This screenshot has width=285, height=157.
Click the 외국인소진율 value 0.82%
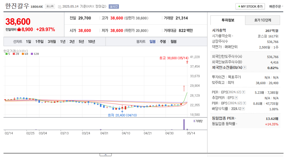(x=273, y=68)
